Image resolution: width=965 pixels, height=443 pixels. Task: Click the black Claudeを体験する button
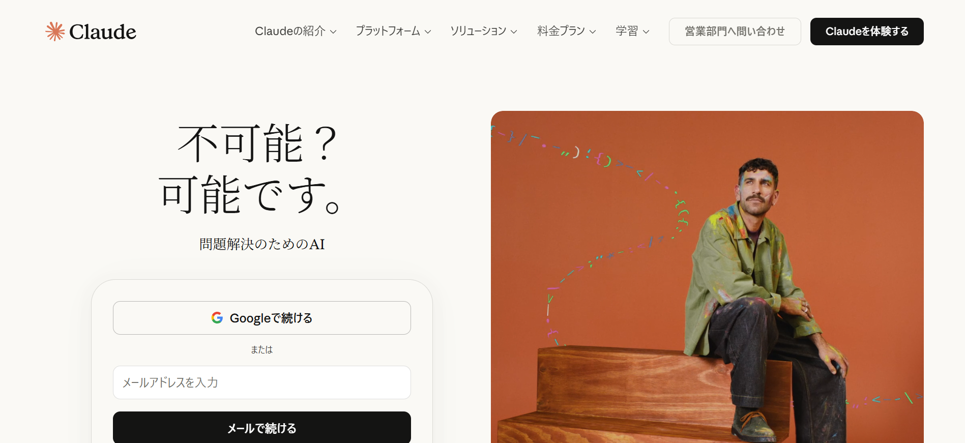[x=867, y=32]
